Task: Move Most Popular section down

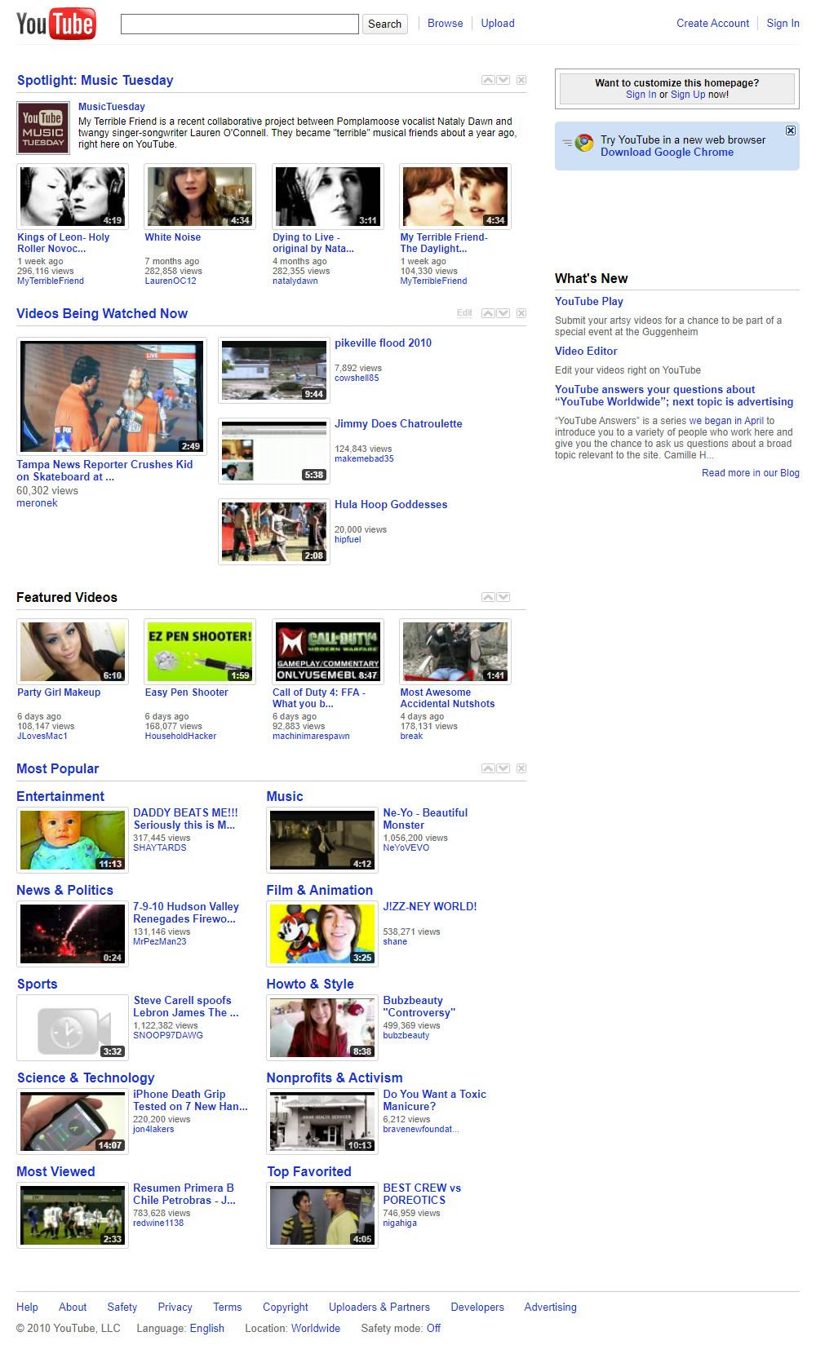Action: (503, 768)
